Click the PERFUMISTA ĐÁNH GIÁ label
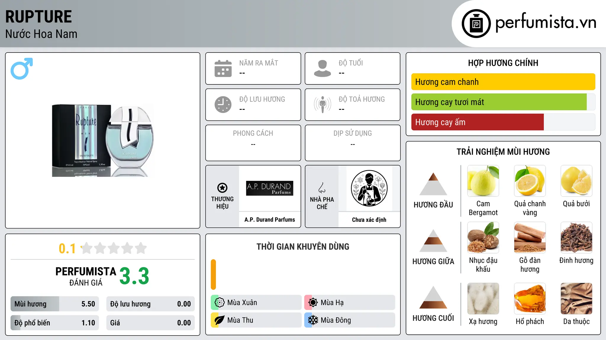This screenshot has height=340, width=606. click(86, 276)
